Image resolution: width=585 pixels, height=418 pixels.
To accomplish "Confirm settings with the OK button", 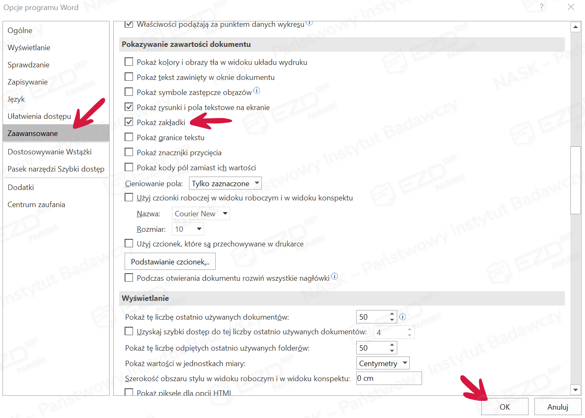I will [x=504, y=407].
